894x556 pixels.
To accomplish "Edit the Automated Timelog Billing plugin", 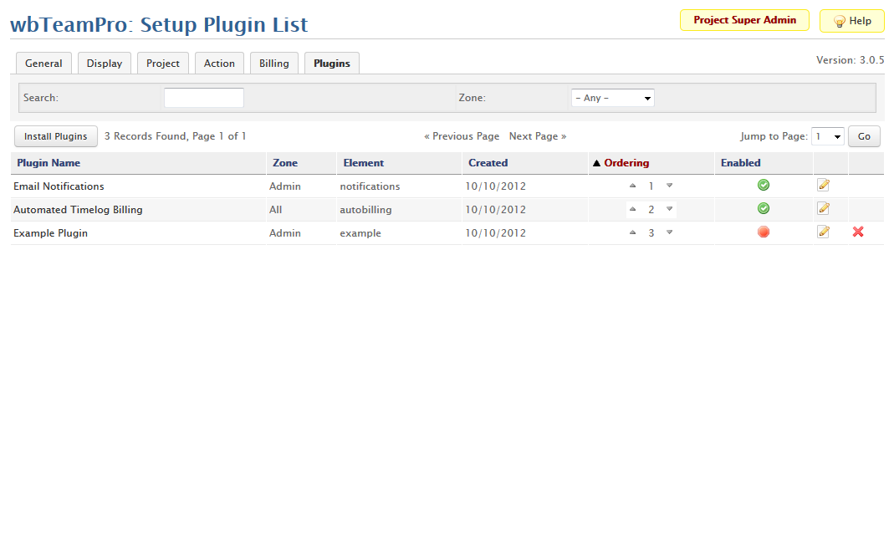I will 823,209.
